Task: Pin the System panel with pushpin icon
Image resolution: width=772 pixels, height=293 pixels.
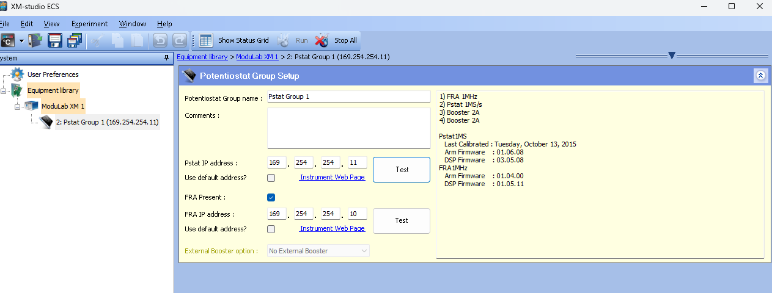Action: pyautogui.click(x=166, y=58)
